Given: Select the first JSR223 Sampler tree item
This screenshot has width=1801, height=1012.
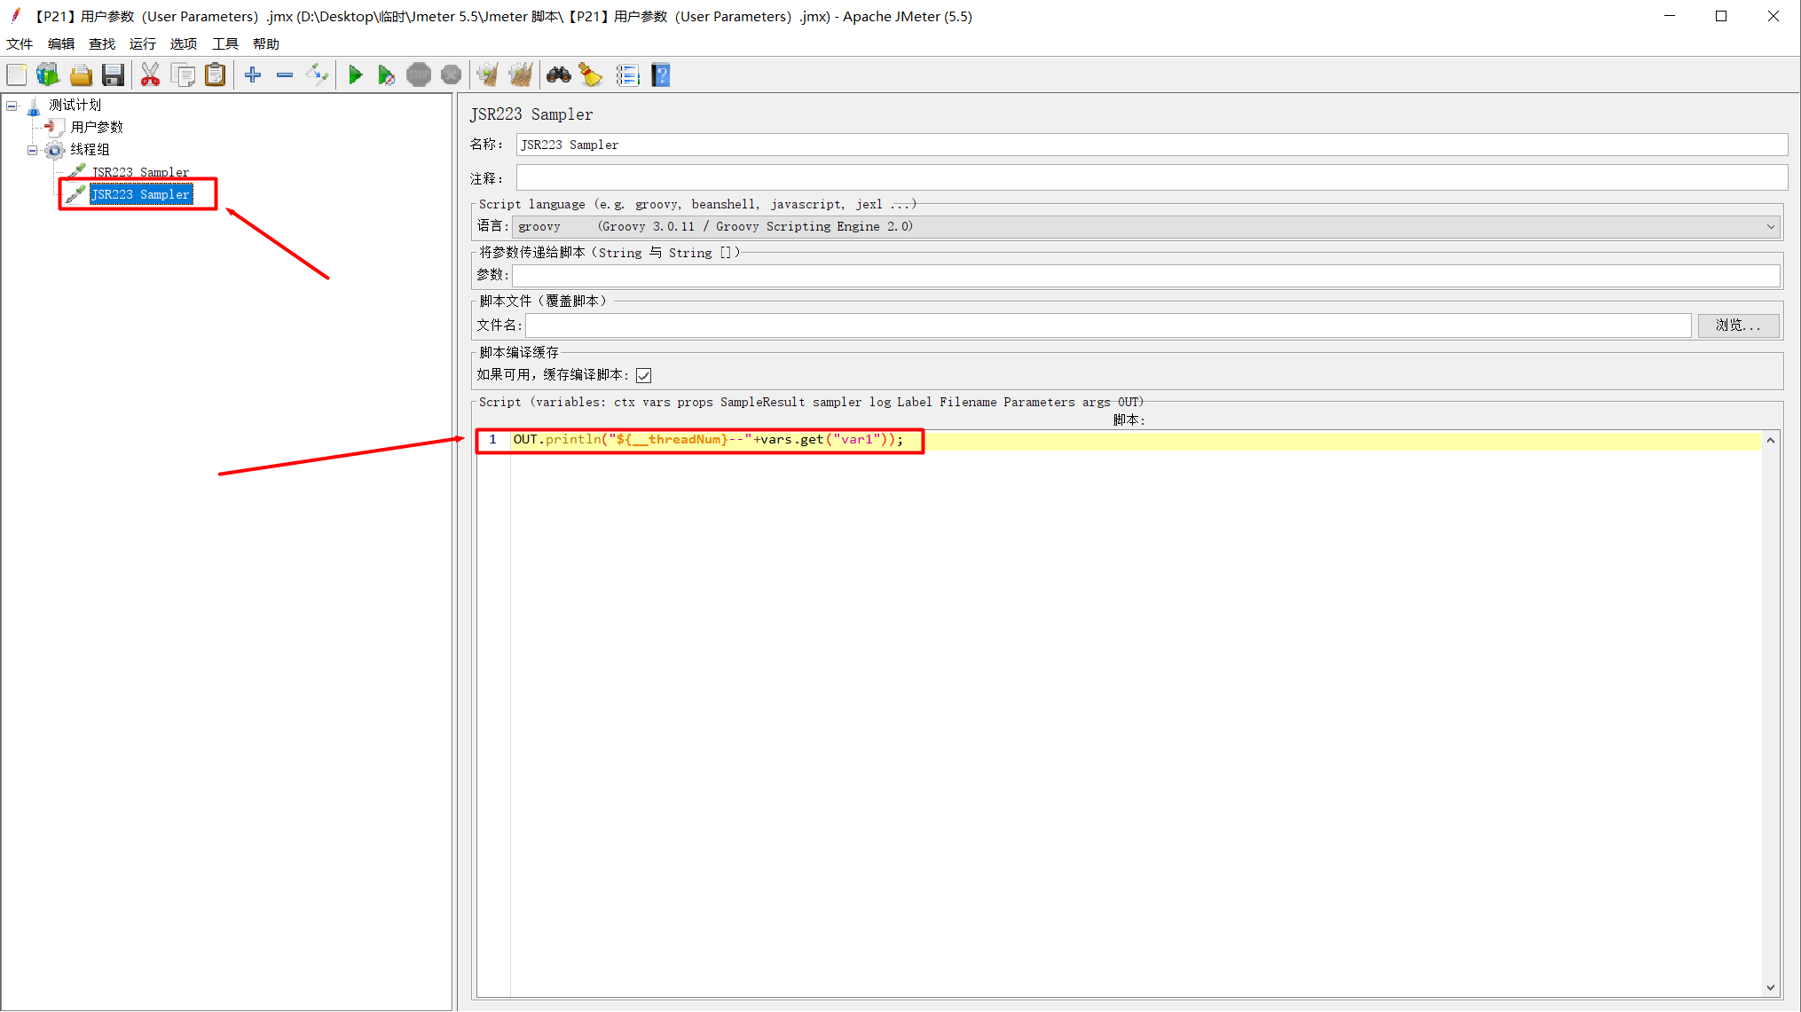Looking at the screenshot, I should tap(141, 172).
